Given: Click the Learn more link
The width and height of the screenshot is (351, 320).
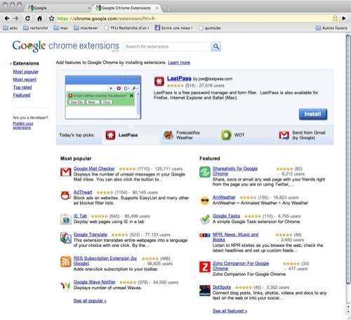Looking at the screenshot, I should (x=179, y=63).
